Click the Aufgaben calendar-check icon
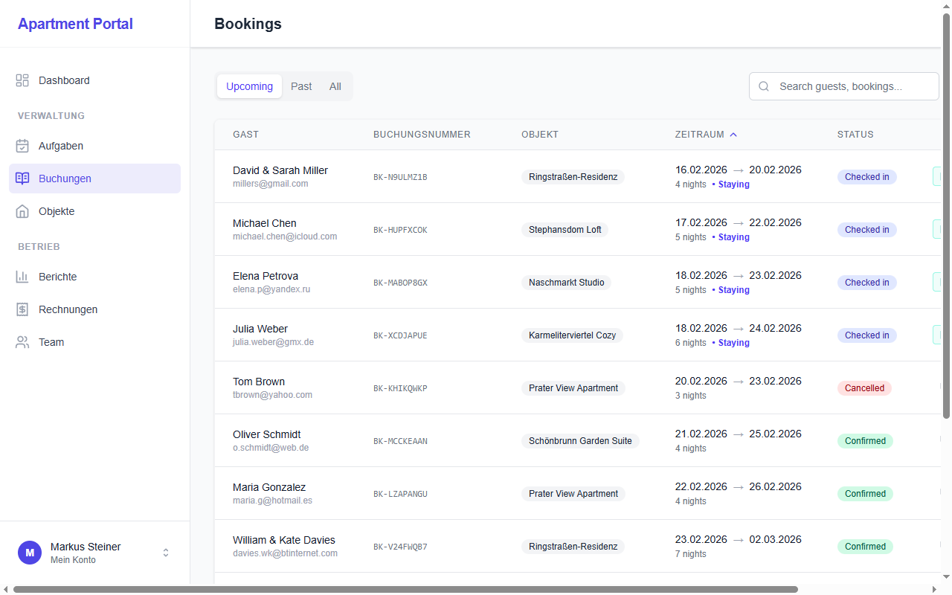 (x=22, y=146)
